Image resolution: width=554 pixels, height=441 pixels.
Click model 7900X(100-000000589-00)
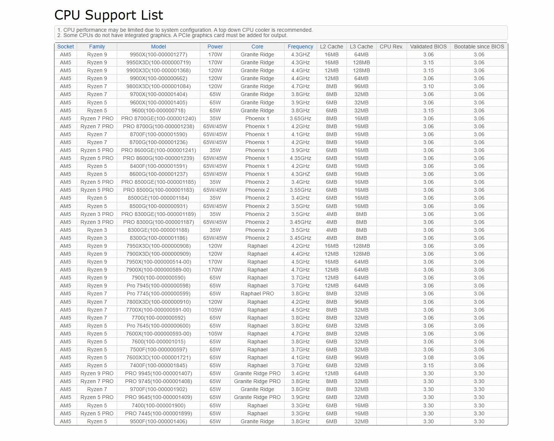pyautogui.click(x=158, y=270)
